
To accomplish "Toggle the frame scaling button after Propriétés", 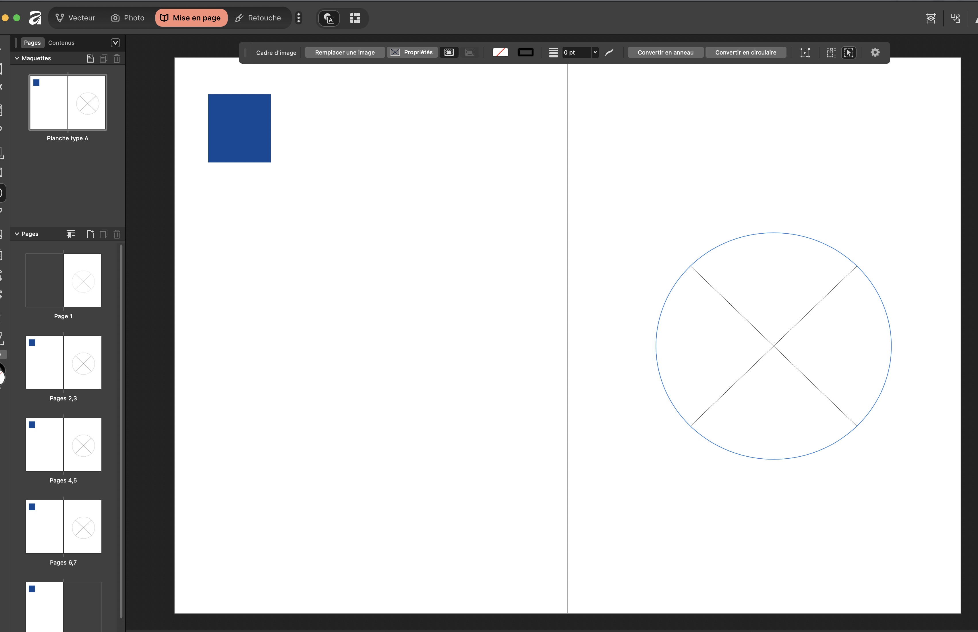I will [449, 53].
